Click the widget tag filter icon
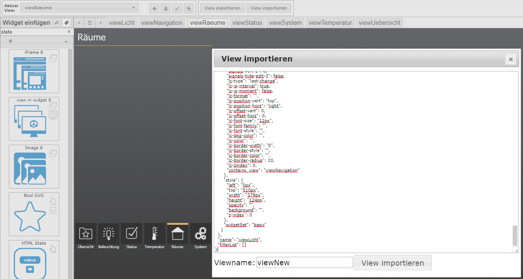This screenshot has width=523, height=279. click(66, 23)
